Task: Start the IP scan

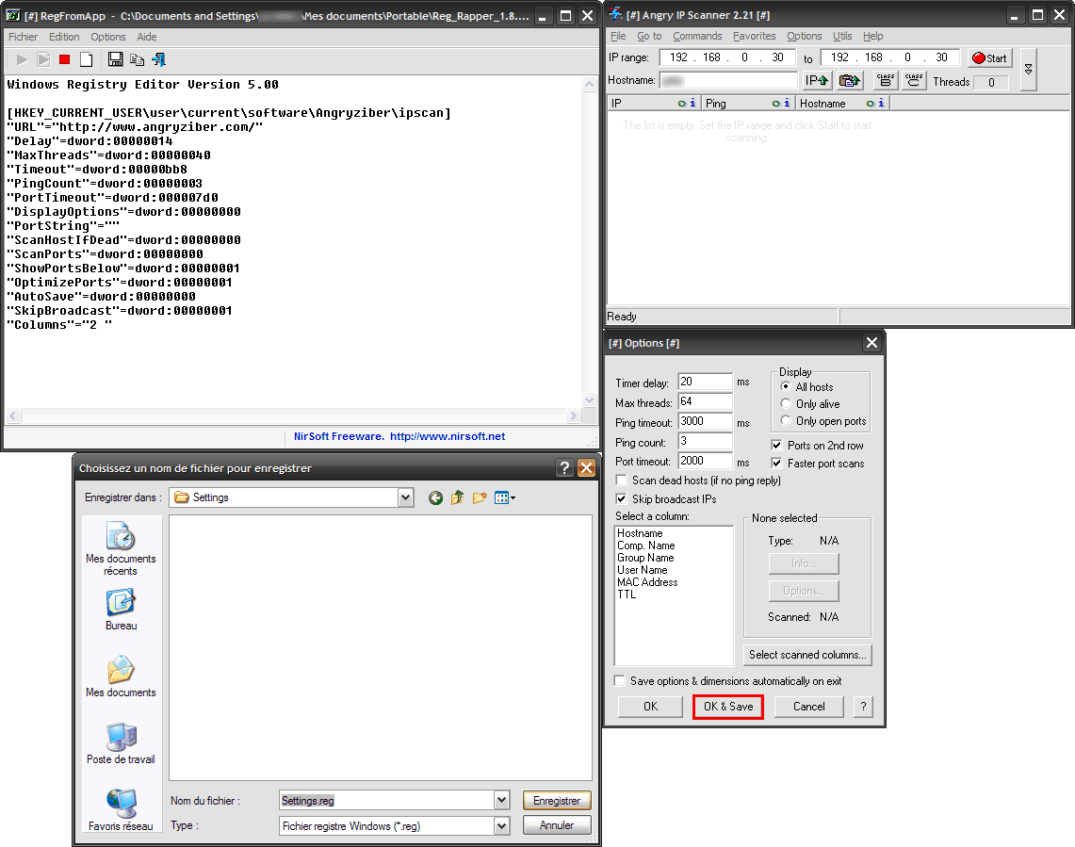Action: pyautogui.click(x=989, y=58)
